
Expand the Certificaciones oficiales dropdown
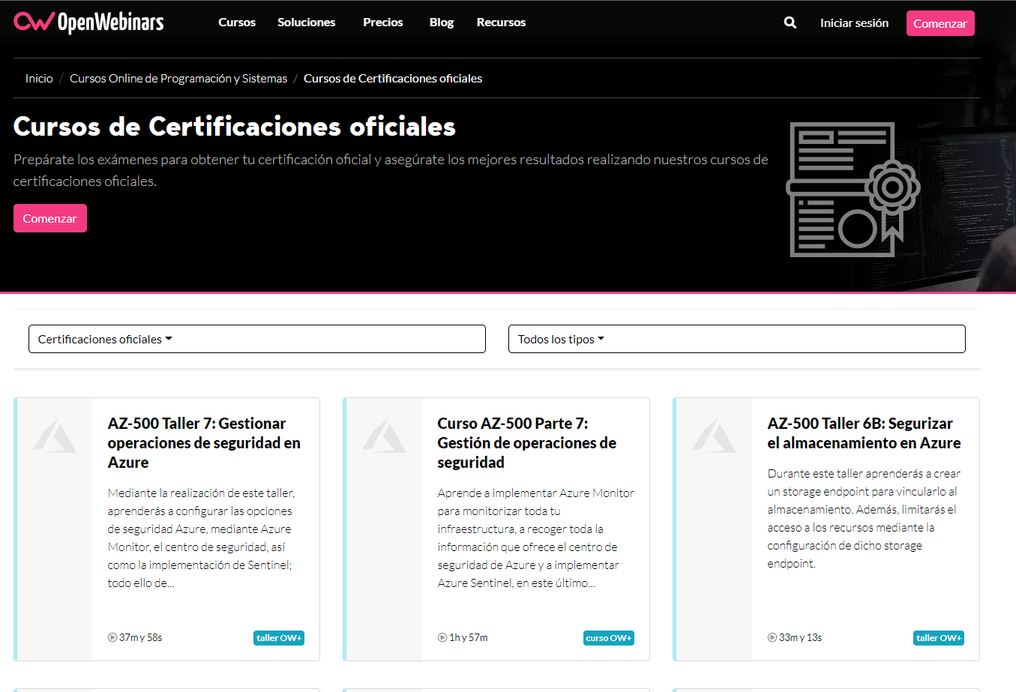(257, 339)
